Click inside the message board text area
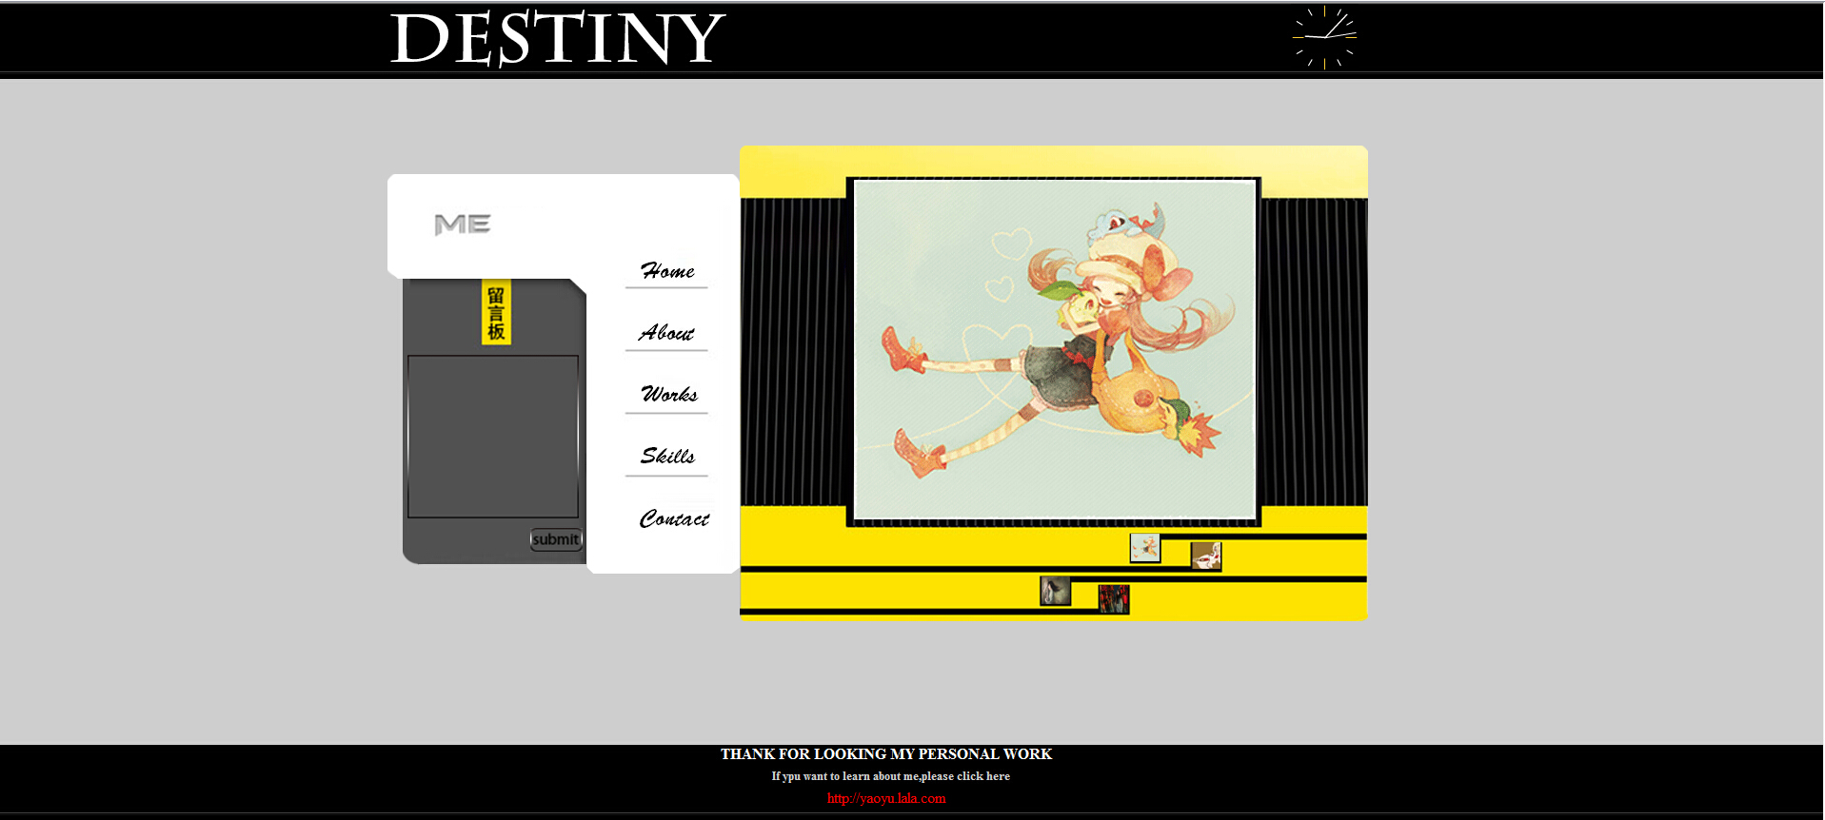This screenshot has width=1825, height=820. click(x=493, y=437)
